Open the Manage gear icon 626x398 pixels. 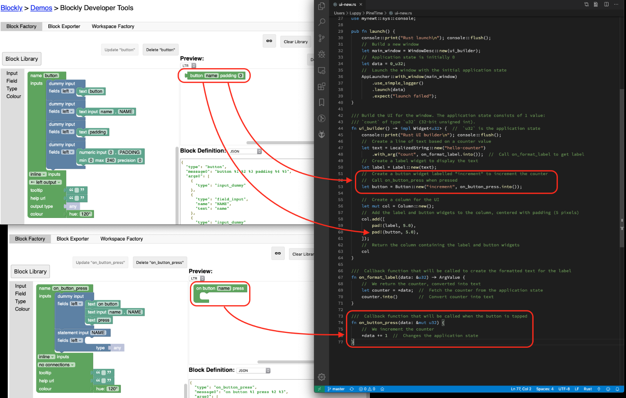point(321,377)
